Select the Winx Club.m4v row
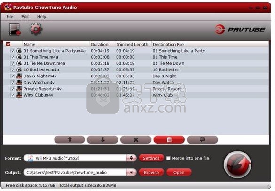This screenshot has width=275, height=191. coord(136,95)
